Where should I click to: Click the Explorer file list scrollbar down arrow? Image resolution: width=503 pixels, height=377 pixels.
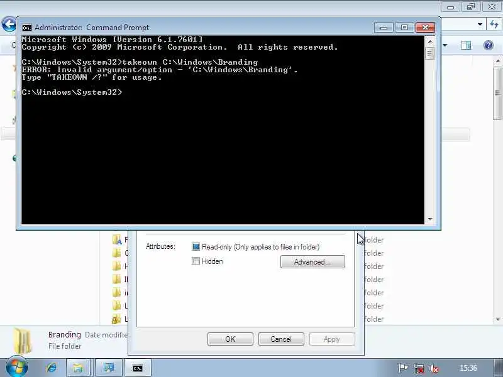coord(498,319)
